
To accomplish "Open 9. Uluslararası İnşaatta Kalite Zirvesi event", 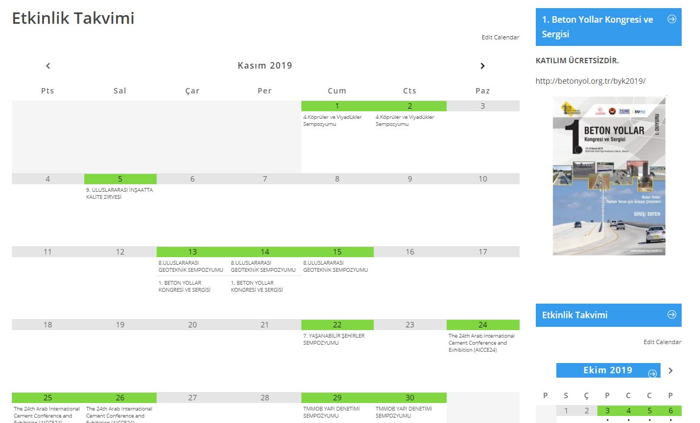I will click(119, 193).
